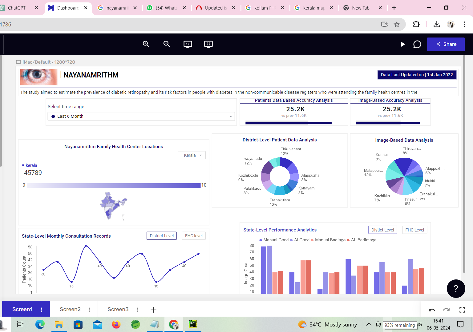
Task: Expand the Kerala state dropdown
Action: (192, 155)
